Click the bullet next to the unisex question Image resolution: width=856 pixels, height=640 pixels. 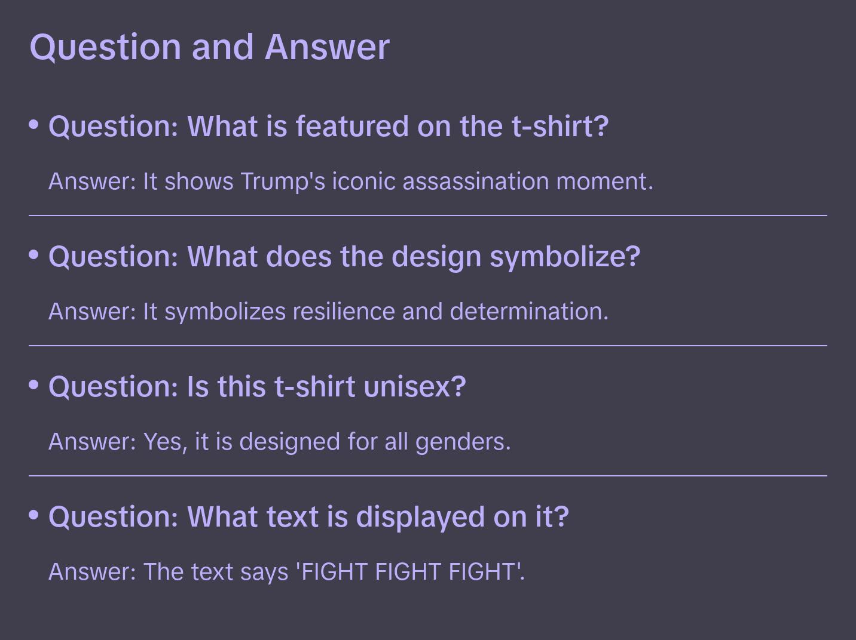coord(34,385)
